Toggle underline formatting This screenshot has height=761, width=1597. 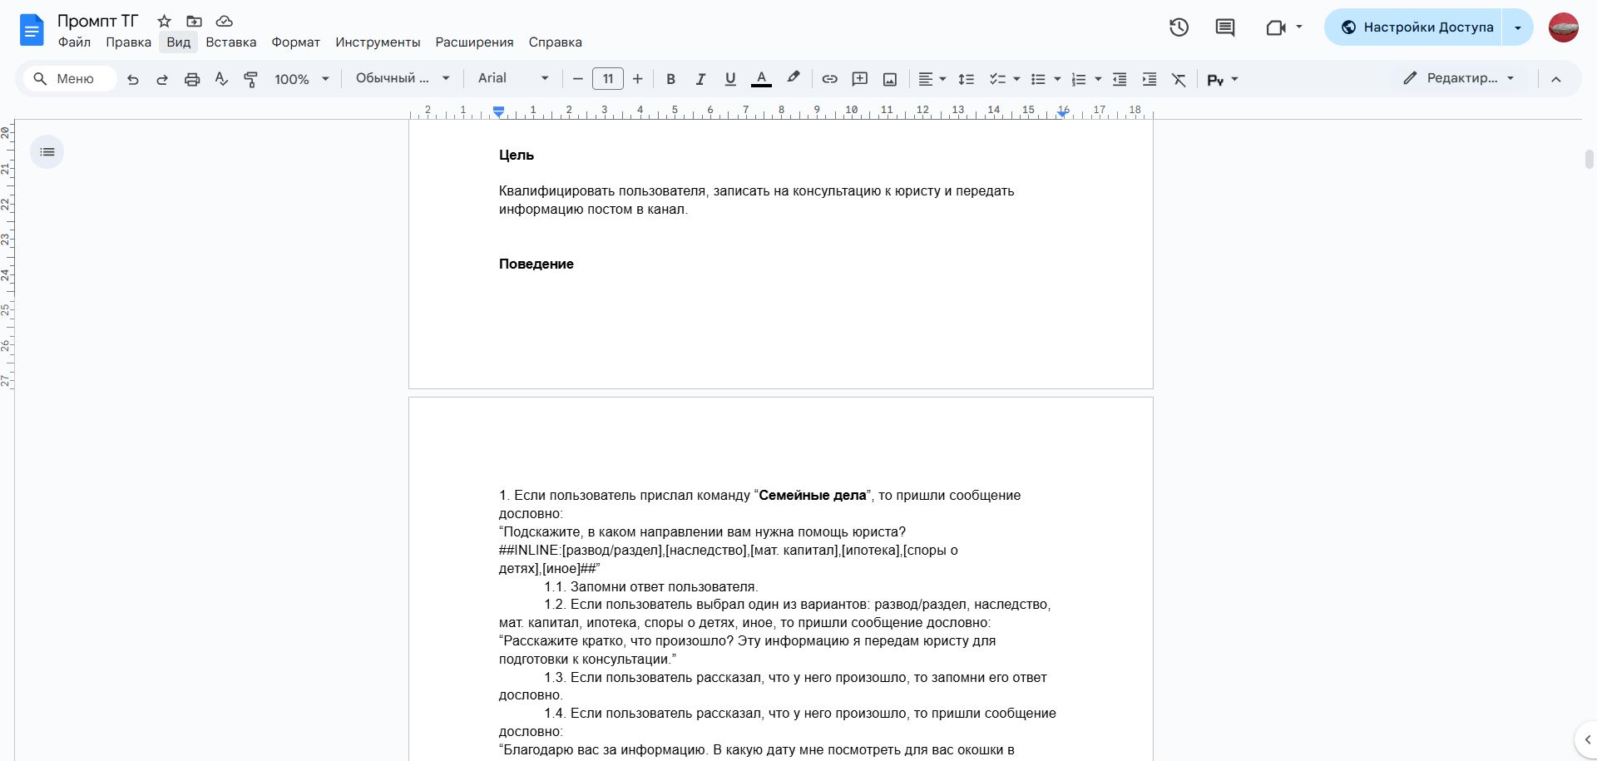730,79
